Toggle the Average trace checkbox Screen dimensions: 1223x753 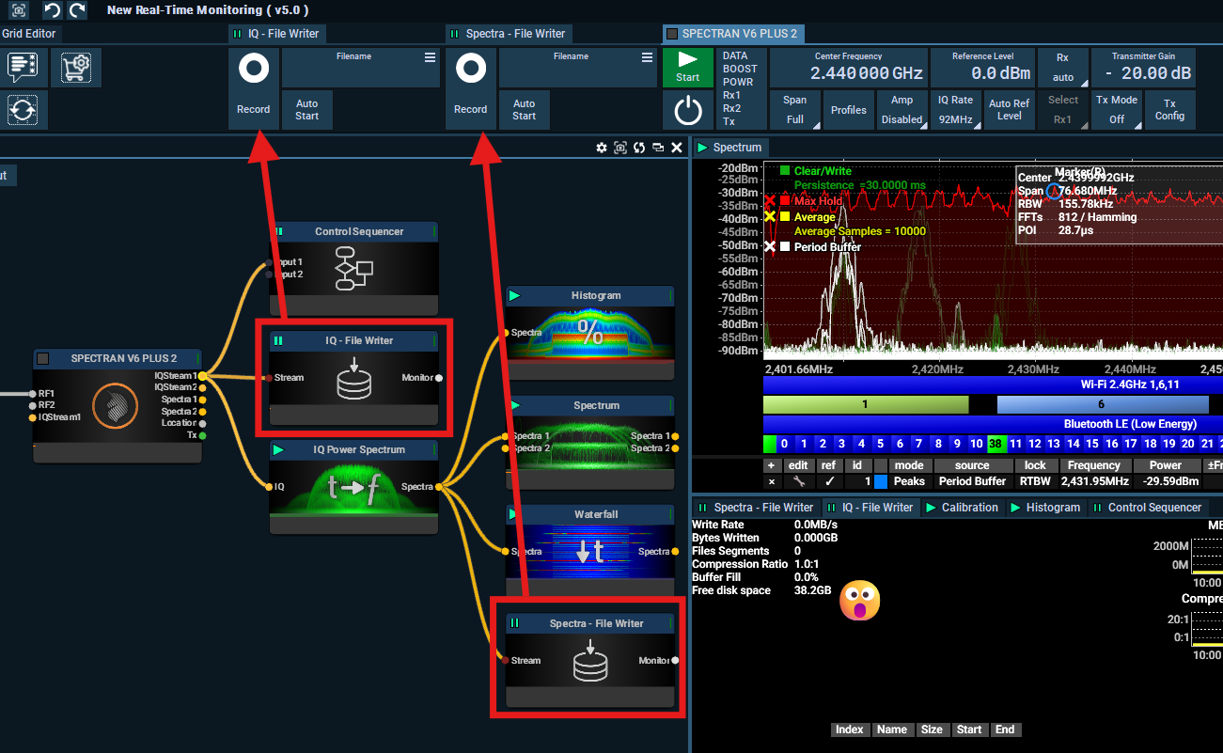tap(785, 217)
